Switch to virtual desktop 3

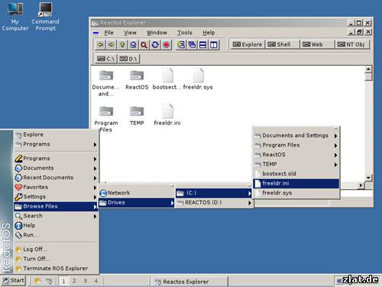coord(85,281)
